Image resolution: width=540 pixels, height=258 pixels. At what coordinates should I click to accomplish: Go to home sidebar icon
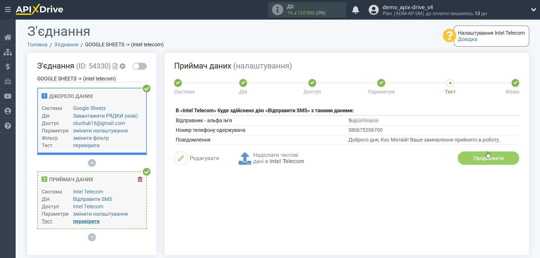[x=8, y=37]
